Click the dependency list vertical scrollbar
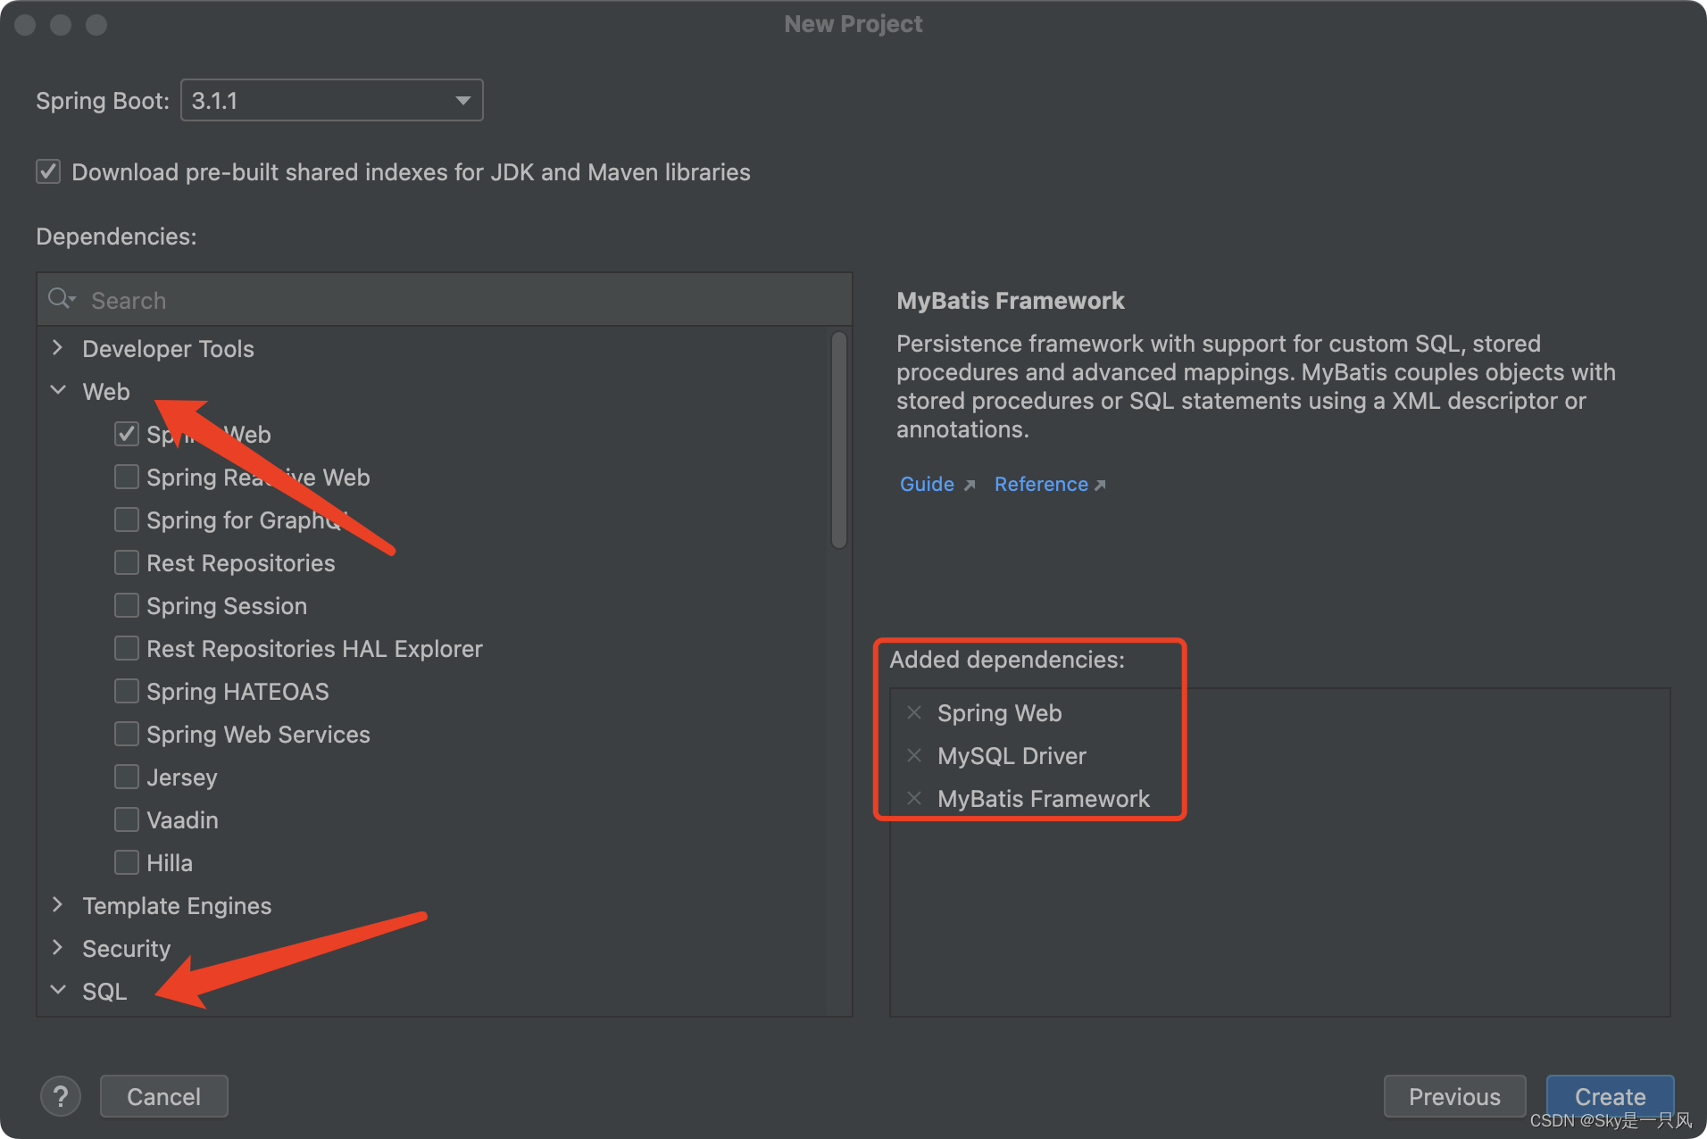 tap(838, 440)
